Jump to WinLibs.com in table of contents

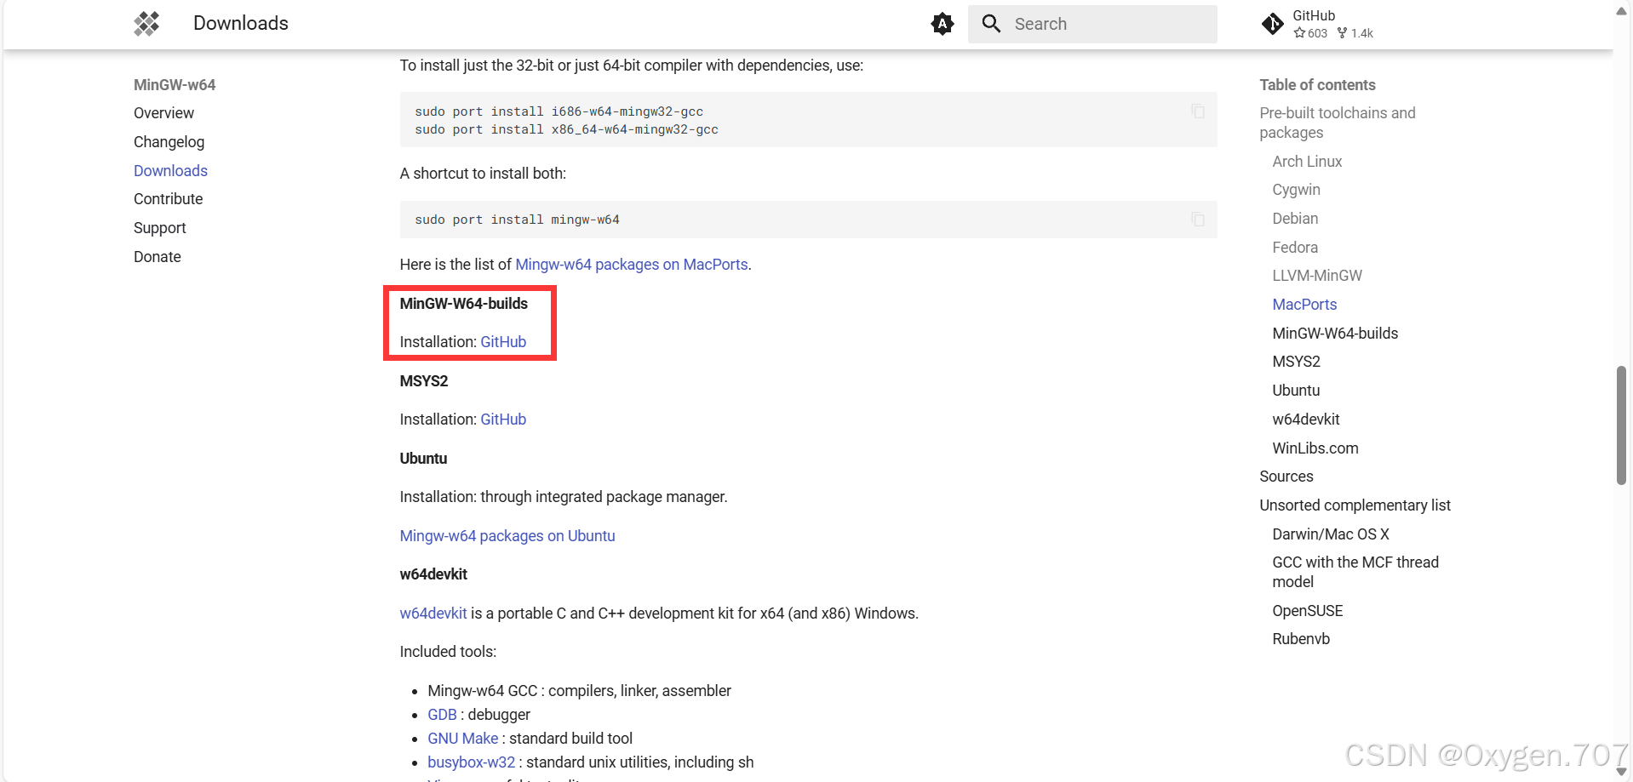tap(1315, 448)
